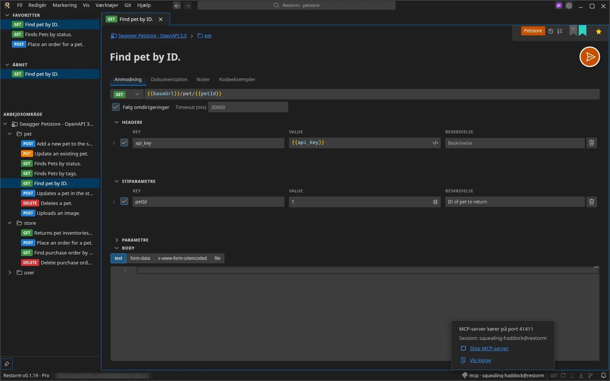
Task: Open the Værktøjer menu
Action: (107, 5)
